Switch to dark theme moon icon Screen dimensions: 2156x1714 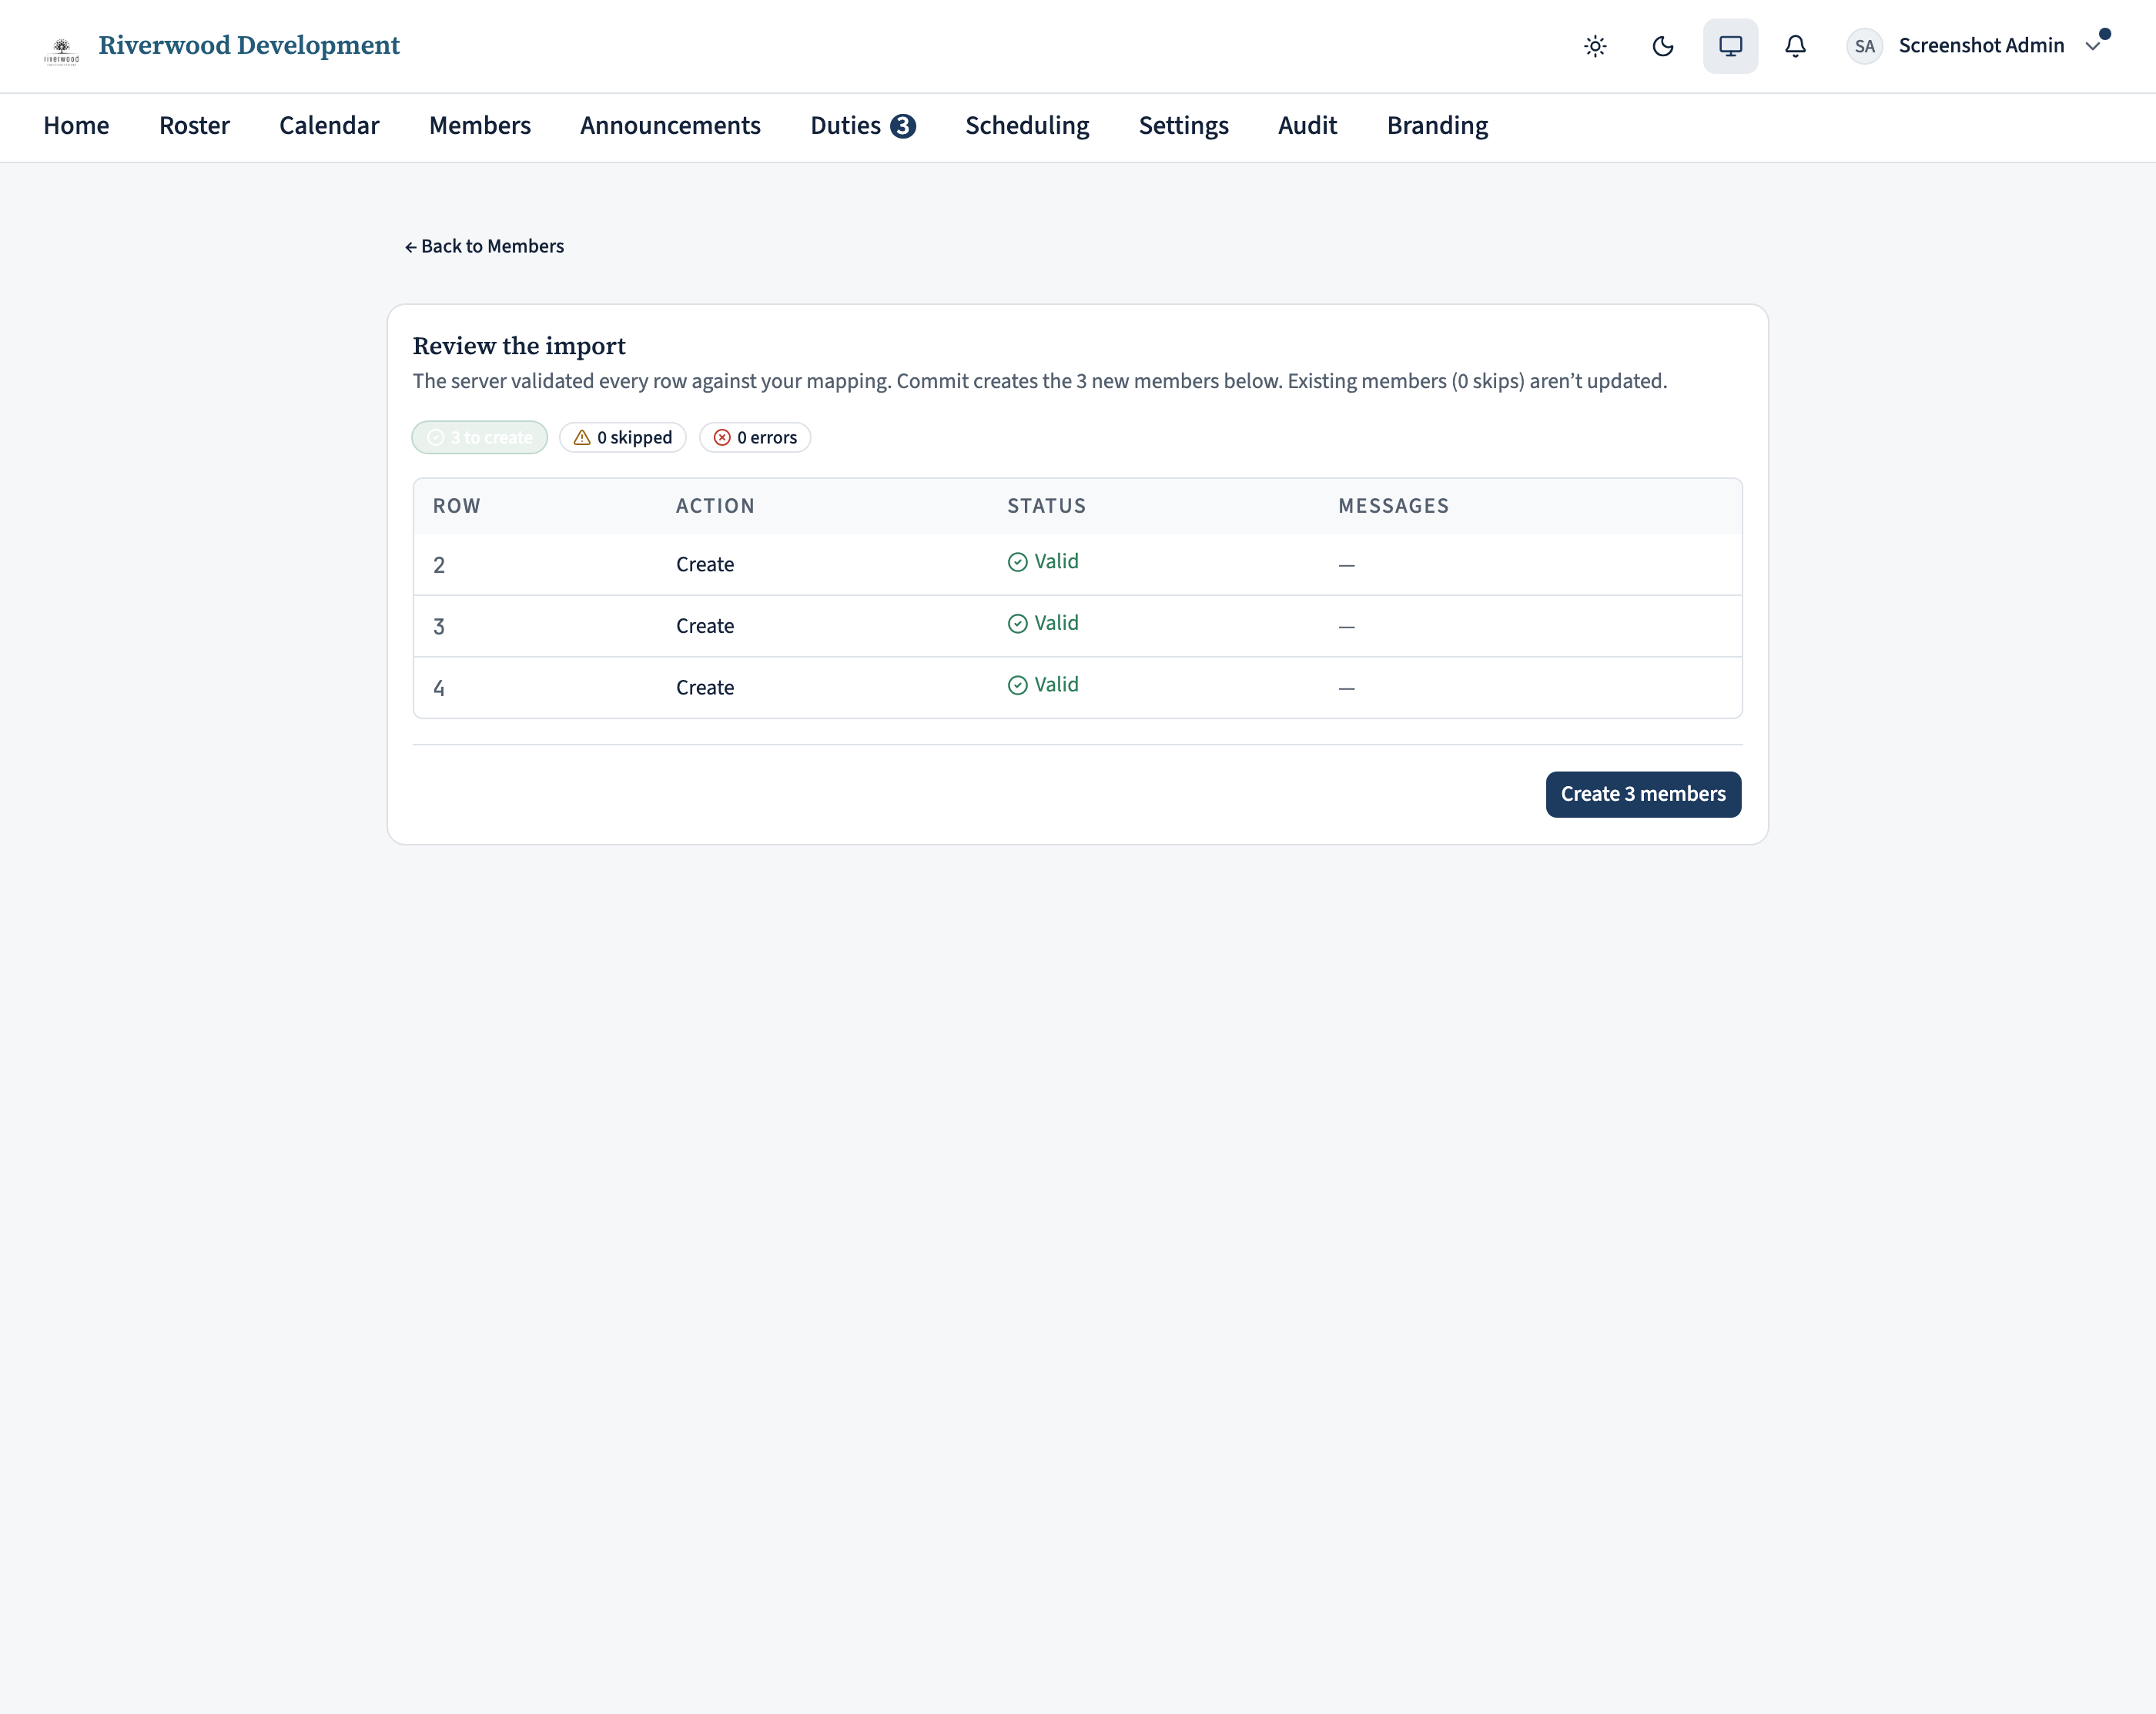[x=1662, y=46]
